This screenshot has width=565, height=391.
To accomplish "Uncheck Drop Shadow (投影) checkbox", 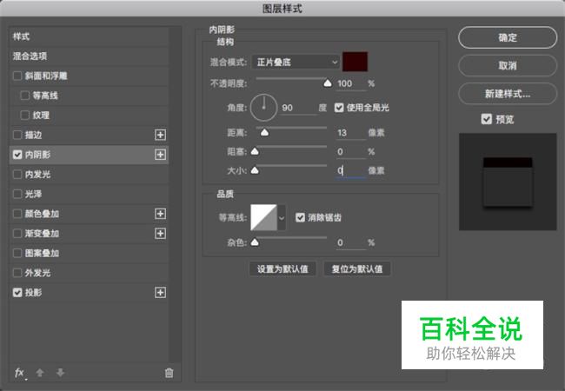I will click(x=17, y=293).
